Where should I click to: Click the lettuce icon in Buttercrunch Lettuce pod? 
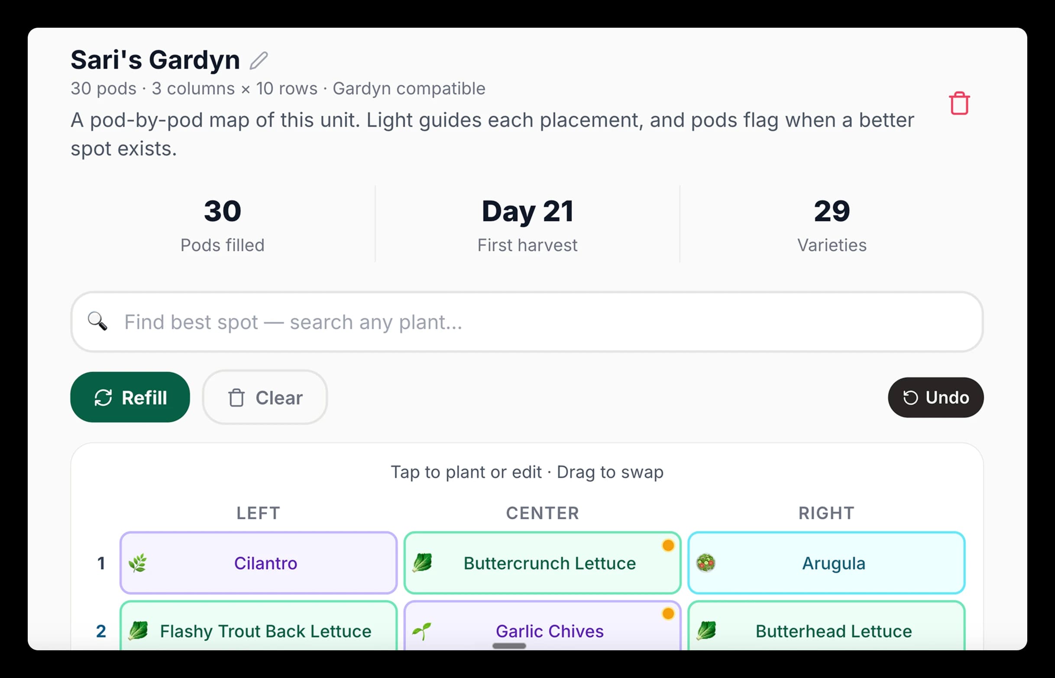pyautogui.click(x=422, y=563)
